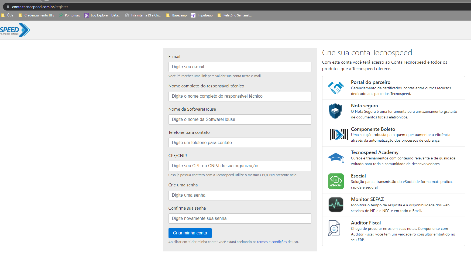
Task: Open the Úteis bookmark folder
Action: (8, 15)
